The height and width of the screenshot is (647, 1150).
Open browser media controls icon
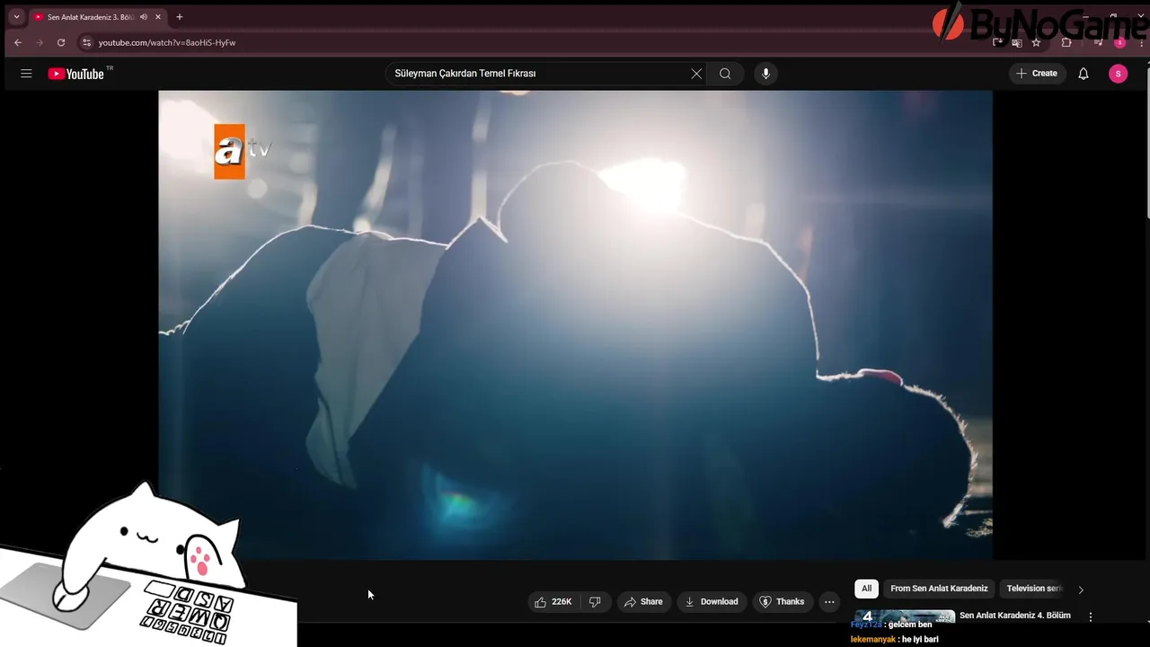click(x=1098, y=42)
